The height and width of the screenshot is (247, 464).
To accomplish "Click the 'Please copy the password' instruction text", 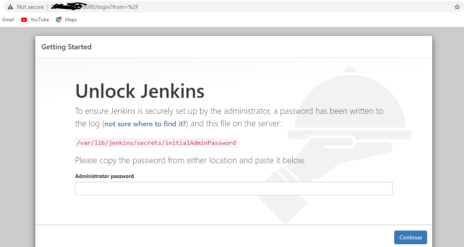I will point(190,160).
